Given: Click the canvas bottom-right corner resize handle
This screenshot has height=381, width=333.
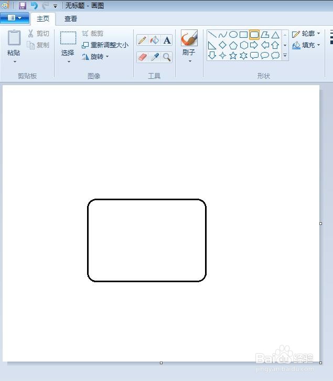Looking at the screenshot, I should (x=320, y=363).
